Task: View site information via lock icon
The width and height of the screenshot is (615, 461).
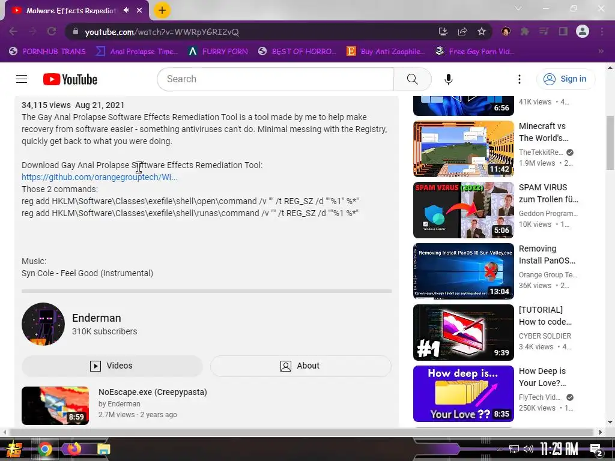Action: 76,31
